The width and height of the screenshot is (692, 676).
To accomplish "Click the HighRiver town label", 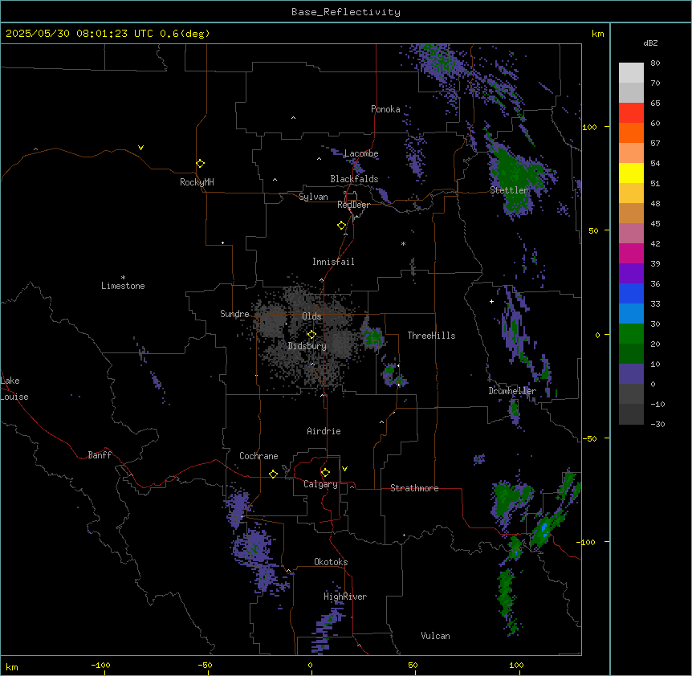I will (345, 597).
